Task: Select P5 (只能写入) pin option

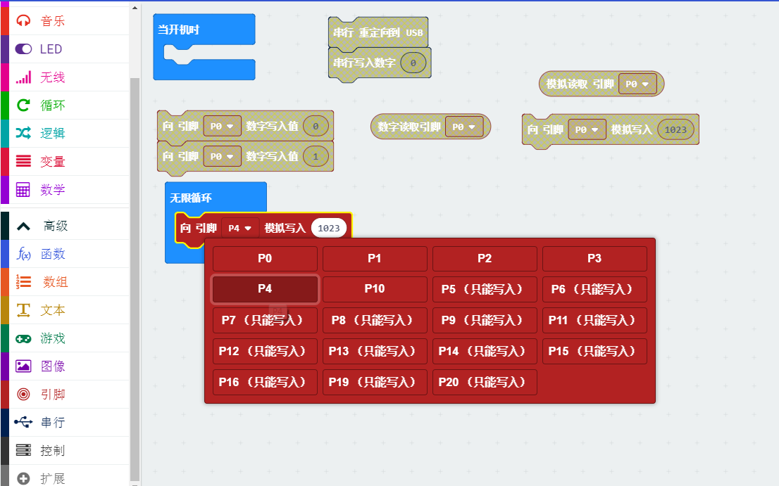Action: (485, 289)
